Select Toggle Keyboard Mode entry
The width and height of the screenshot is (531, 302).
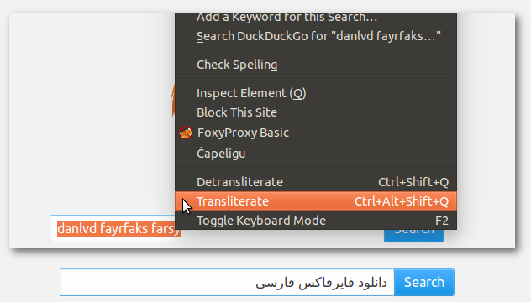point(316,221)
